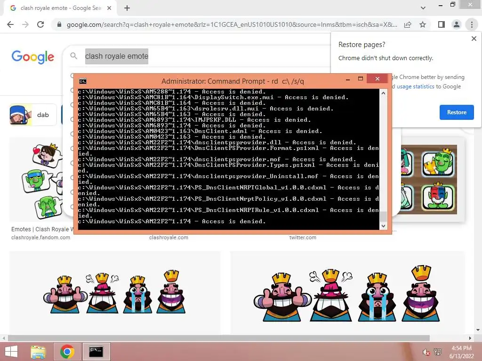Screen dimensions: 482x361
Task: Click the IMJPSKF.DLL access denied line
Action: tap(194, 120)
